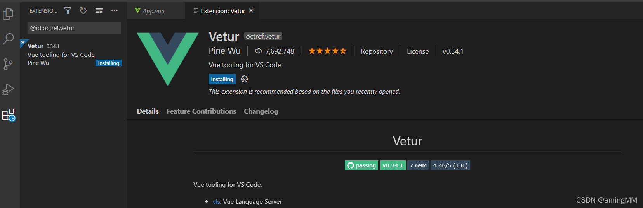
Task: Open the Extensions view icon
Action: pyautogui.click(x=9, y=115)
